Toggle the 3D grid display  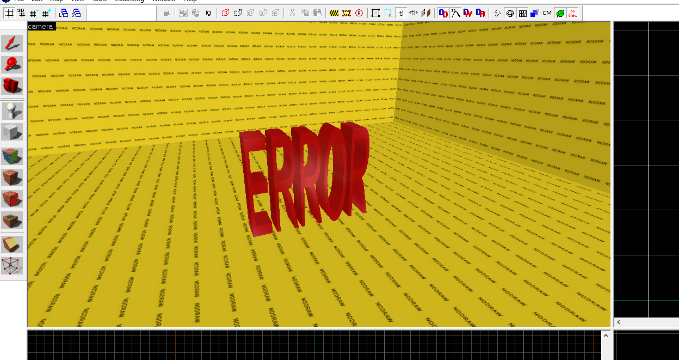(x=22, y=13)
